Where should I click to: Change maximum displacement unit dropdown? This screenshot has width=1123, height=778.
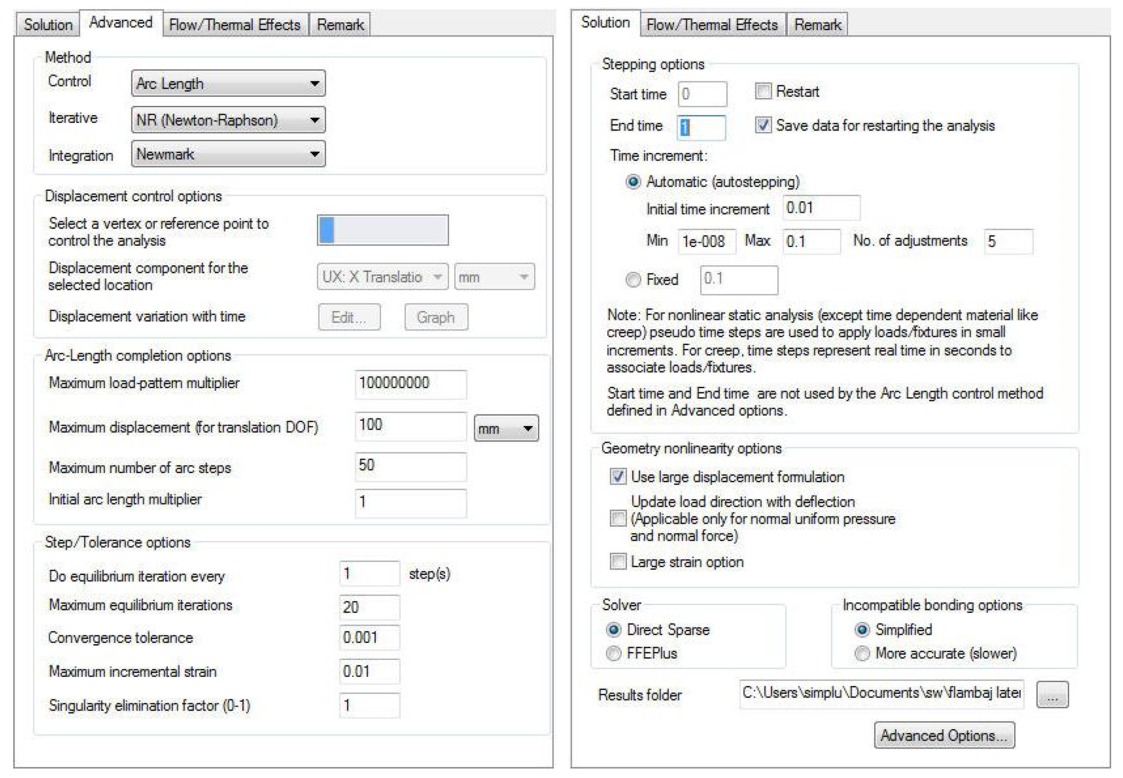tap(506, 428)
